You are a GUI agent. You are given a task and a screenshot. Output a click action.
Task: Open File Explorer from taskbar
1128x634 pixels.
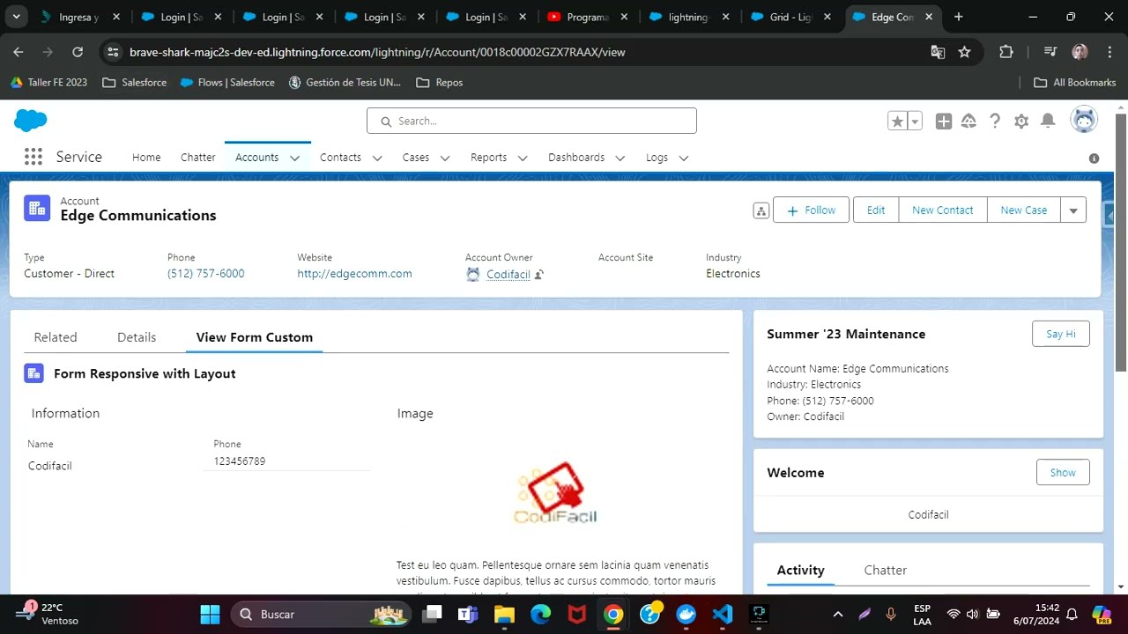[x=504, y=614]
